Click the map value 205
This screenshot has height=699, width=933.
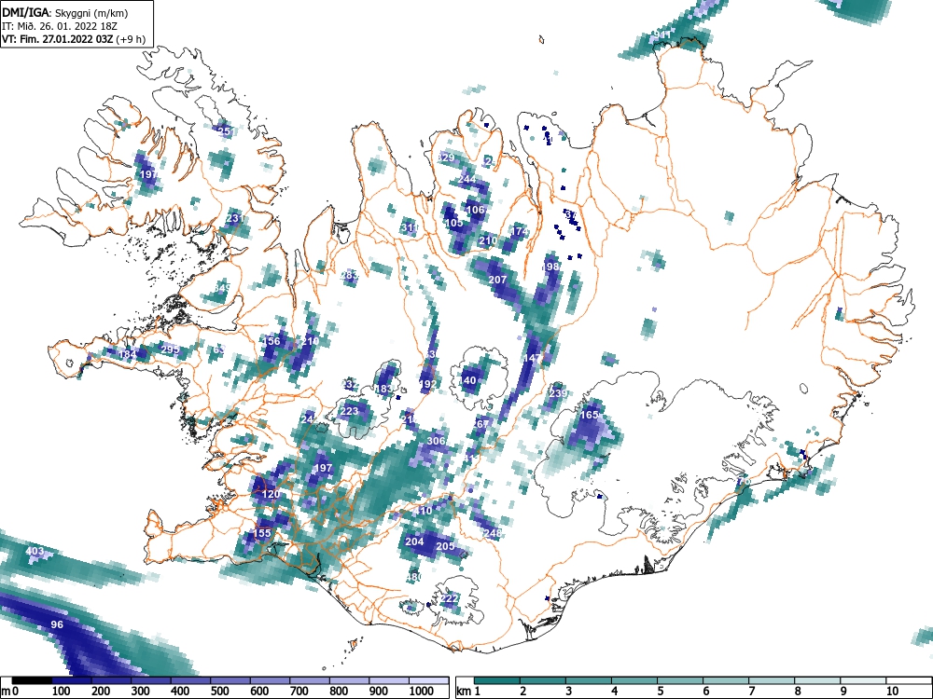click(x=446, y=546)
